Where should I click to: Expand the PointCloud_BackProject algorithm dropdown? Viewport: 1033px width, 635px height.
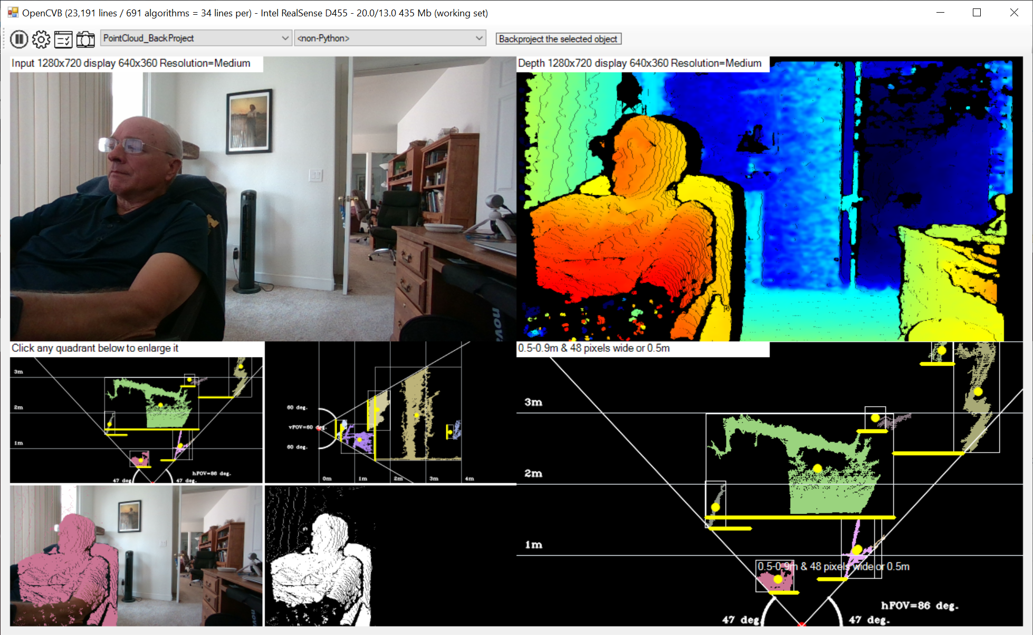click(285, 39)
